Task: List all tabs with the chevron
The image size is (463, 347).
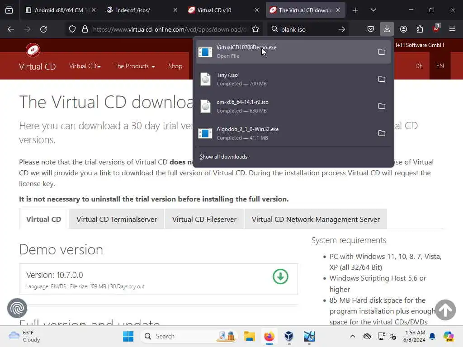Action: (x=373, y=10)
